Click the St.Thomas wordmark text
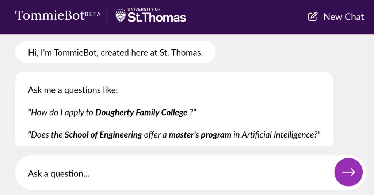374x195 pixels. click(x=157, y=18)
